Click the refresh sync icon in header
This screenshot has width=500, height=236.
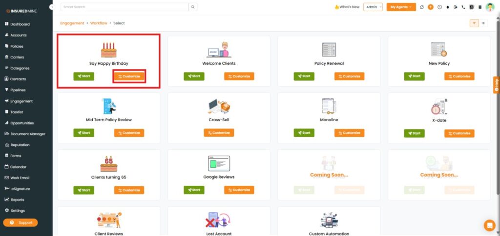(422, 7)
